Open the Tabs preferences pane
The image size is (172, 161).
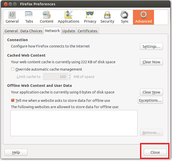29,17
